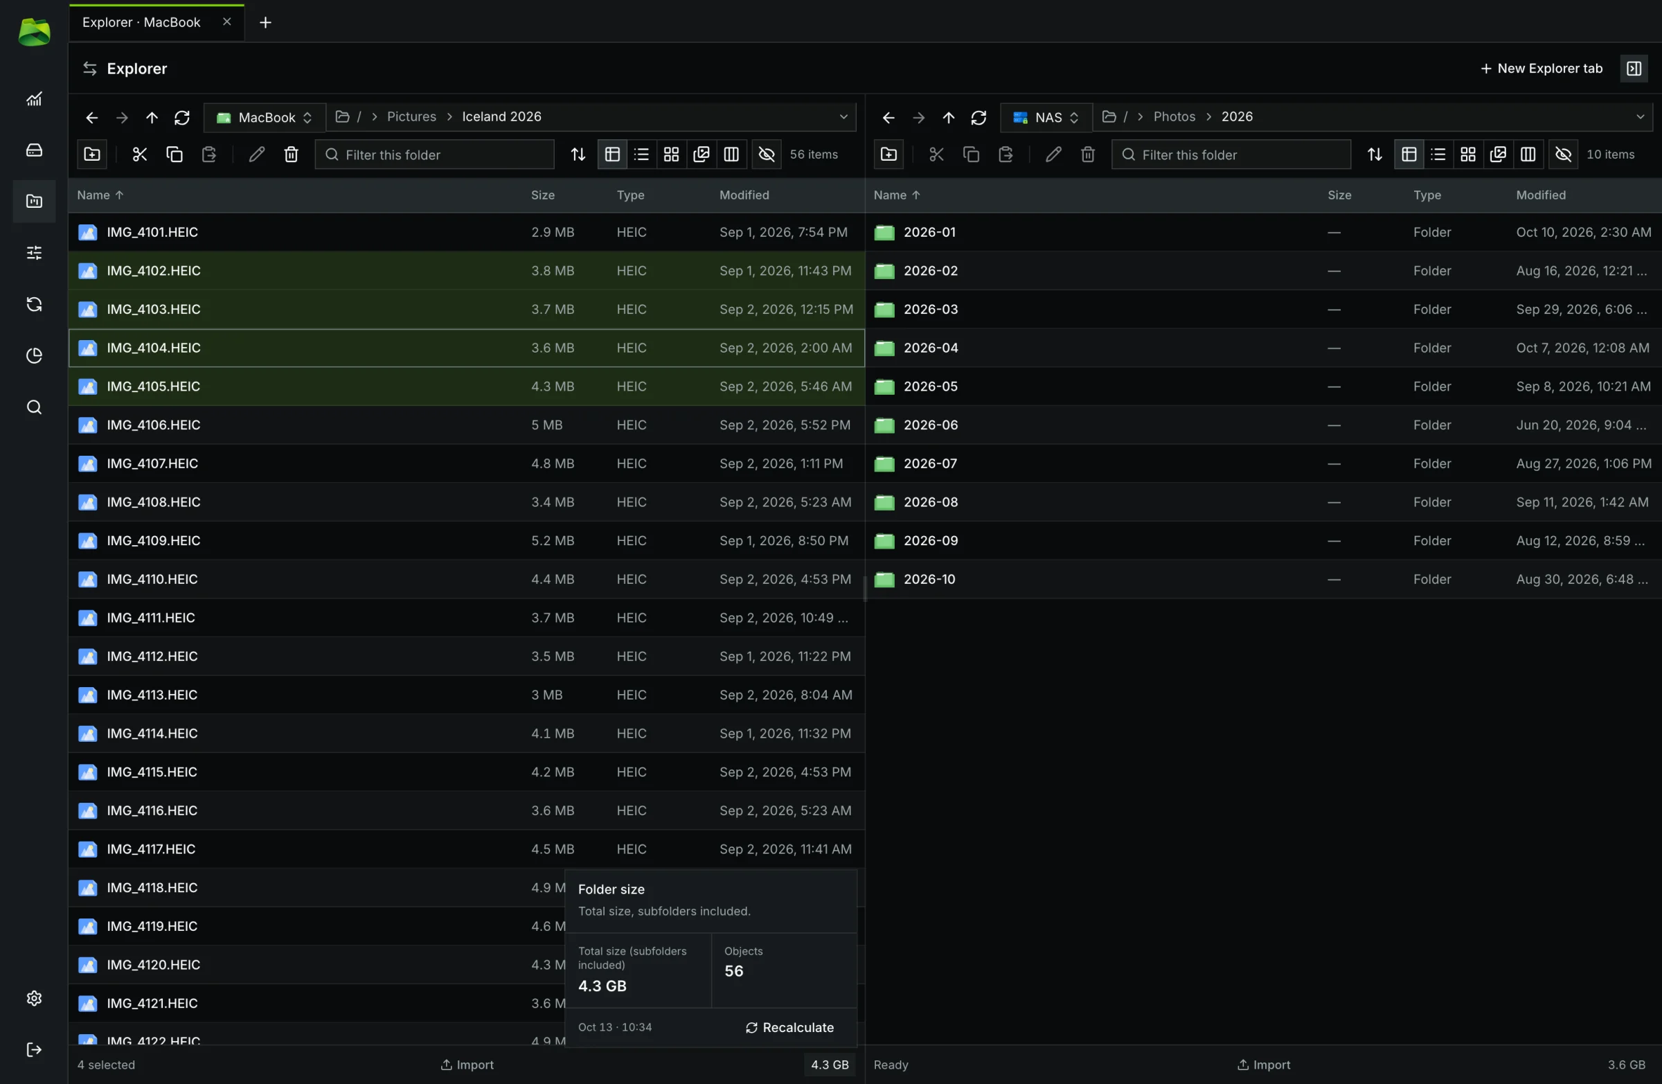Cut selected files in MacBook pane
Image resolution: width=1662 pixels, height=1084 pixels.
(140, 154)
